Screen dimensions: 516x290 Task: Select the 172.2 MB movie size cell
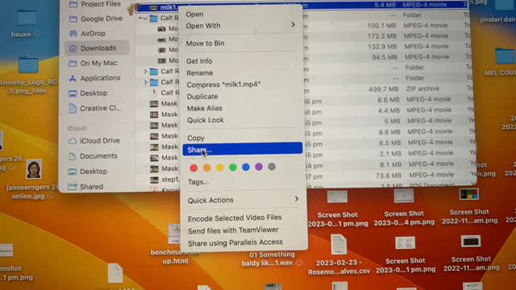(x=381, y=35)
